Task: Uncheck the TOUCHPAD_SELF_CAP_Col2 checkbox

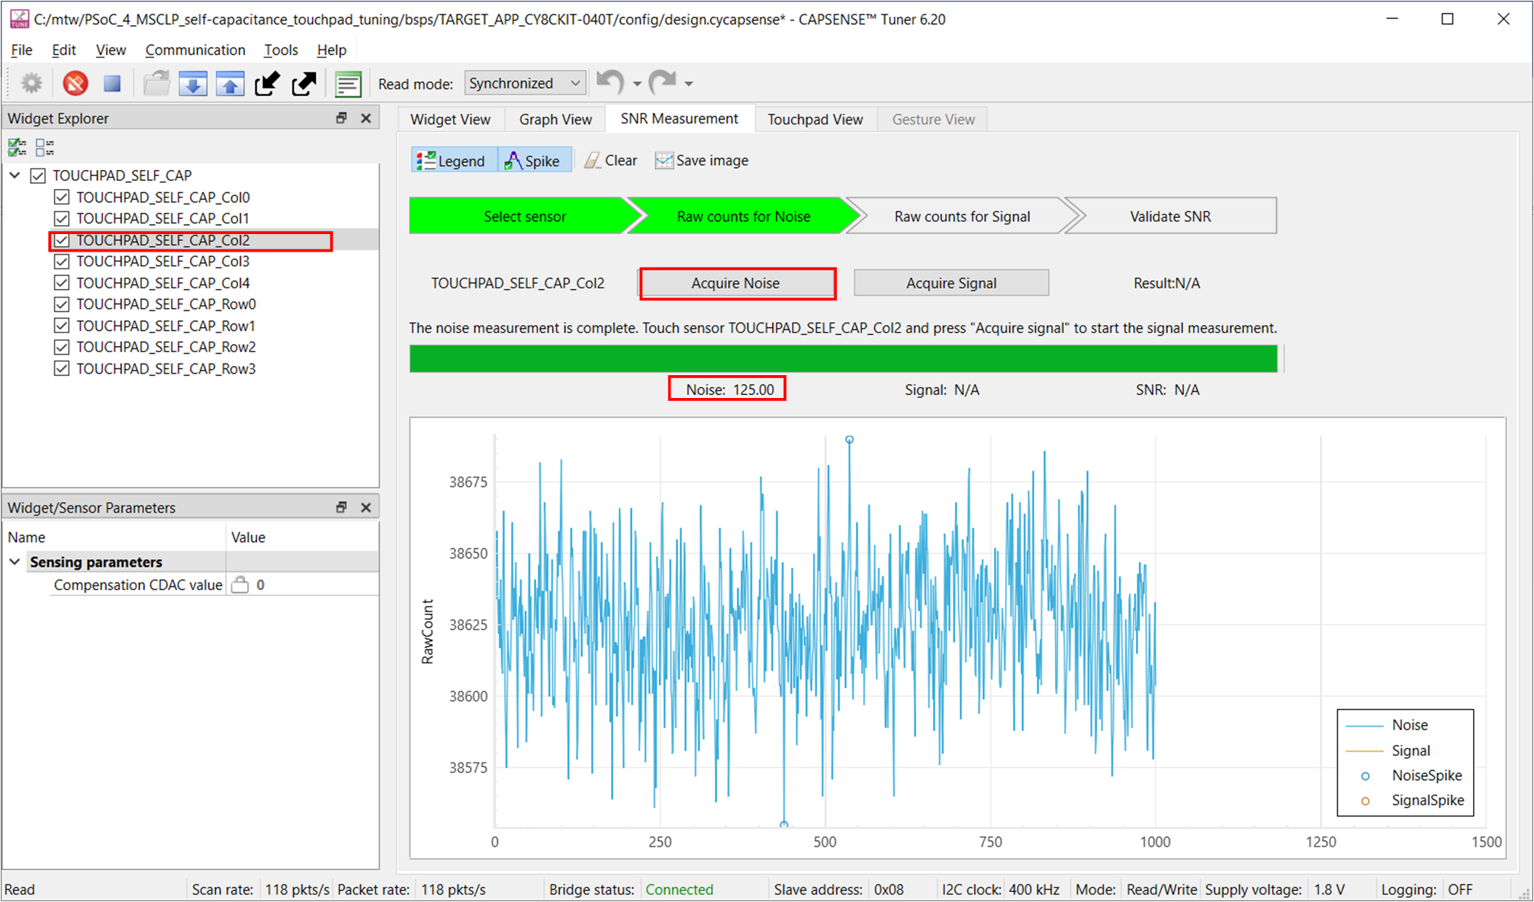Action: 62,240
